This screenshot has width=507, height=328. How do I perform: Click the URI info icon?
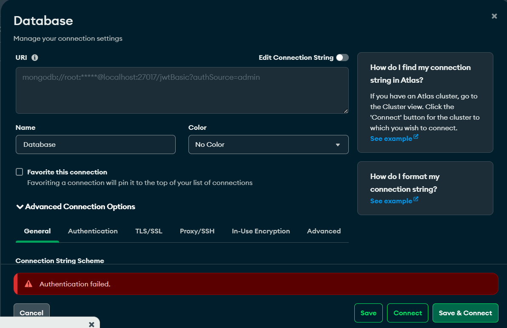click(35, 58)
